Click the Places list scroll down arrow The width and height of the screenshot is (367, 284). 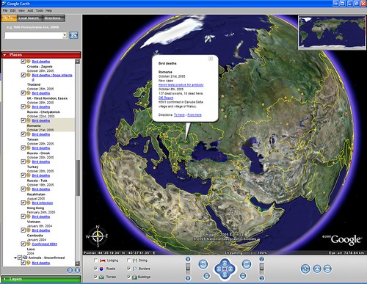point(78,263)
